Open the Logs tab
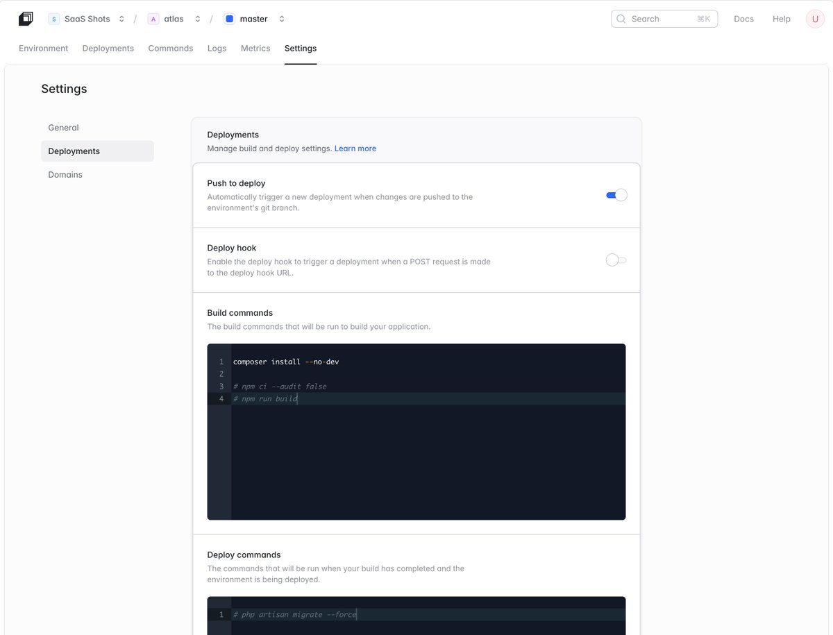The height and width of the screenshot is (635, 833). tap(217, 49)
